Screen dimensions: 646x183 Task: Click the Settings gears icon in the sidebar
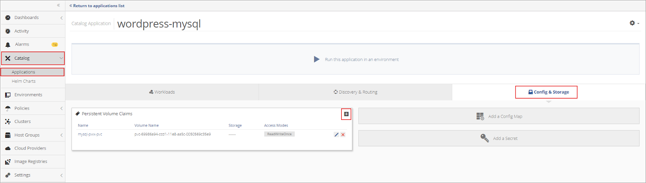(x=8, y=175)
